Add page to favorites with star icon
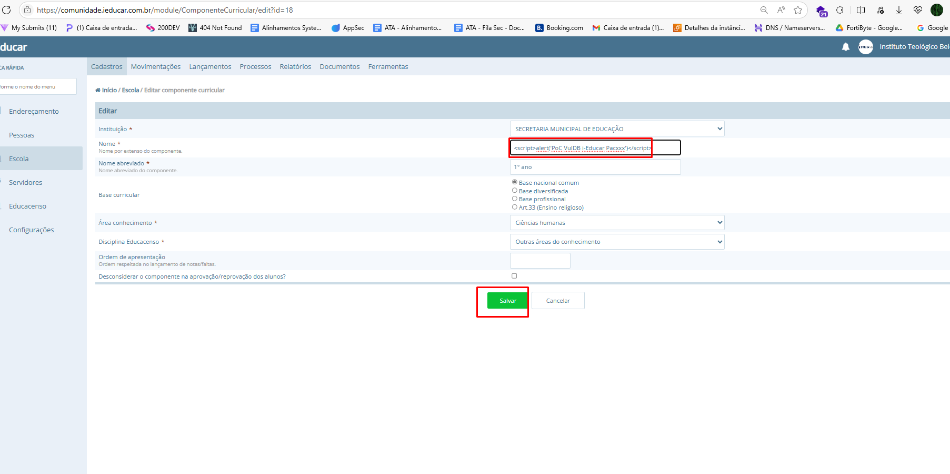Viewport: 950px width, 474px height. pos(798,10)
